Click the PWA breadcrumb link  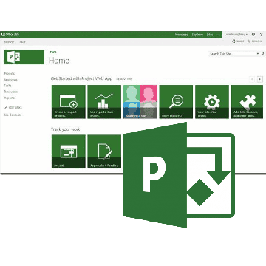[52, 52]
